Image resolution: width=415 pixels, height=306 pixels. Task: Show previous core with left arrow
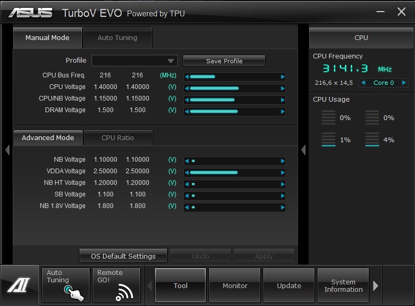(363, 83)
